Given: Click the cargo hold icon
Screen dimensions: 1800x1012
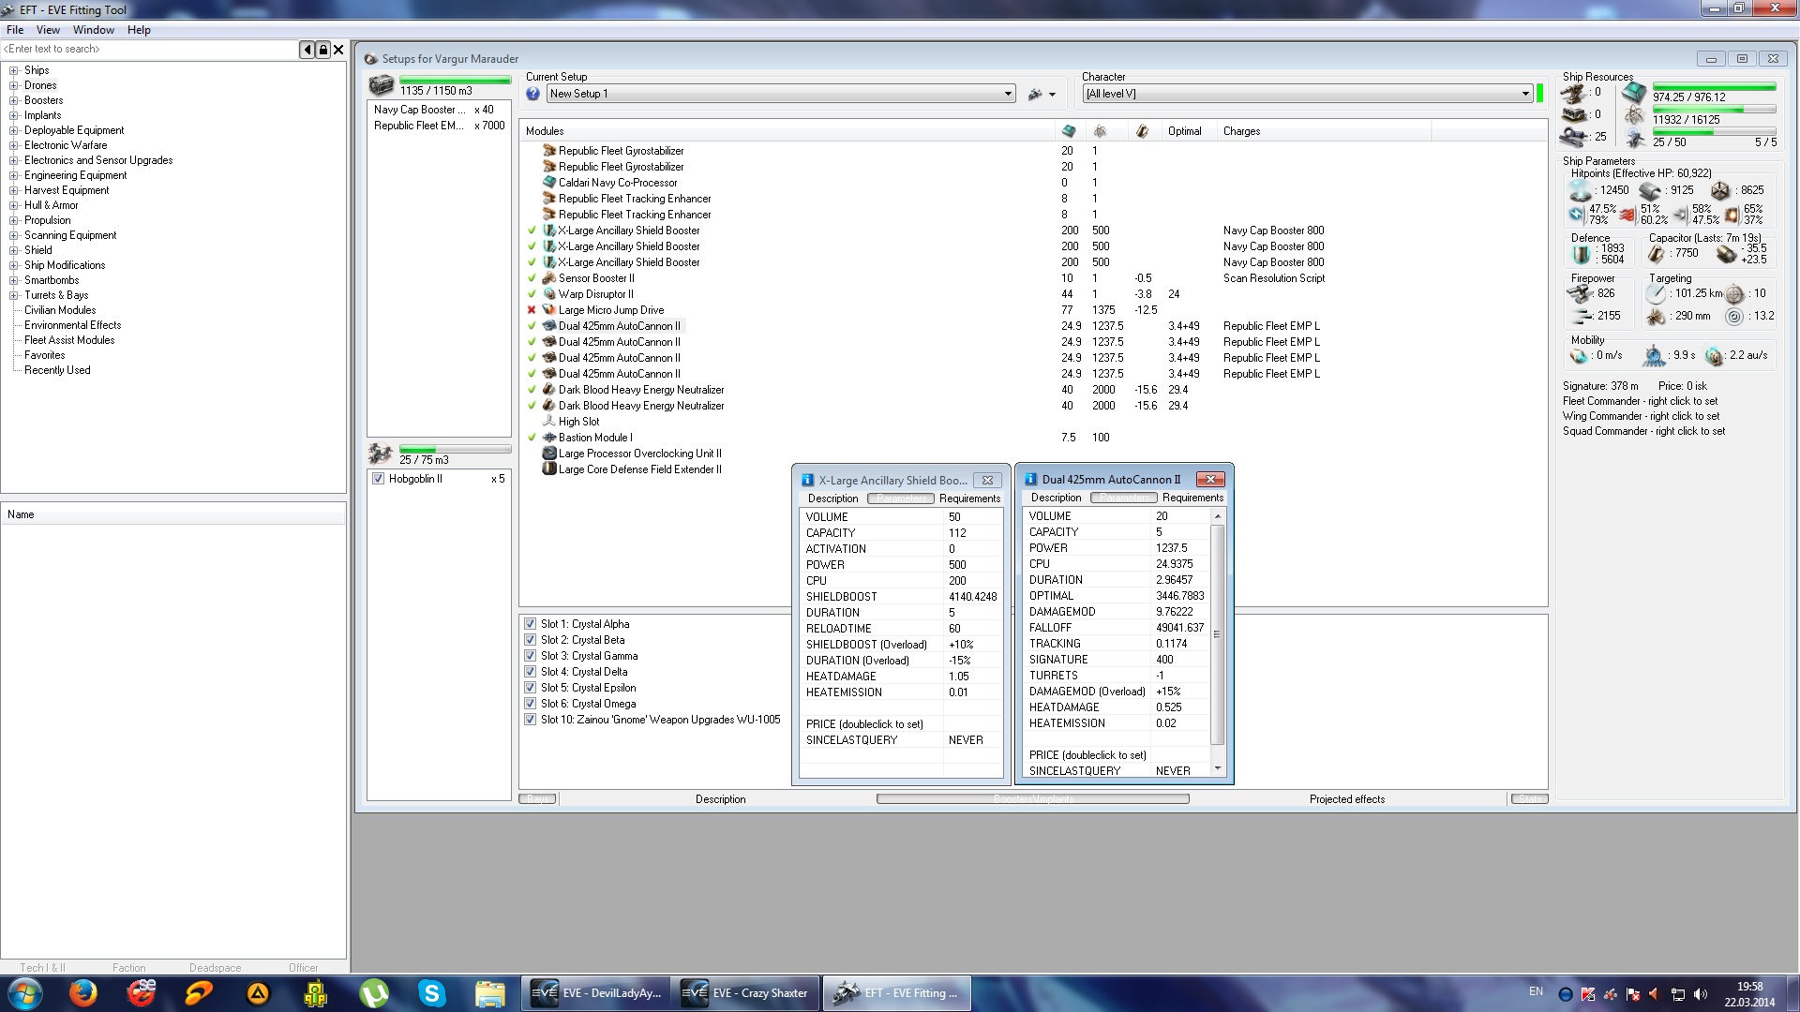Looking at the screenshot, I should [x=381, y=86].
